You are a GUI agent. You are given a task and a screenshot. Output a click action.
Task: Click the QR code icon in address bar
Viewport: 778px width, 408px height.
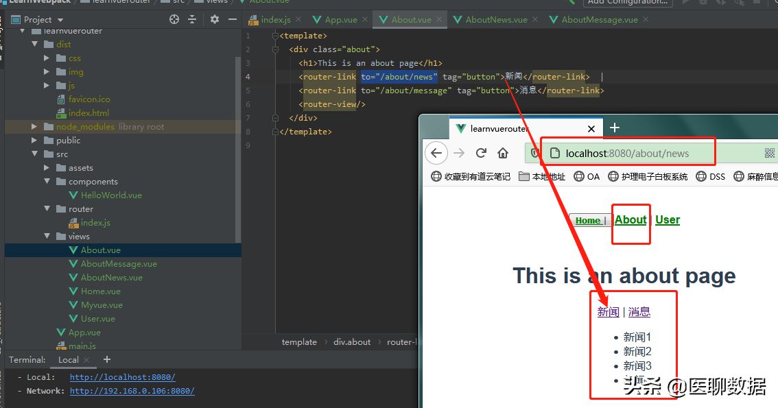point(770,153)
